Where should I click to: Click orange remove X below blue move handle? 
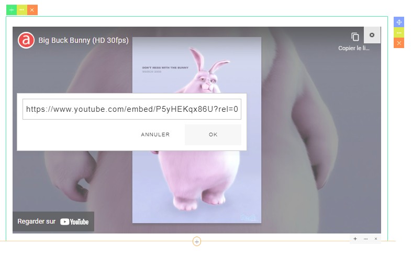pyautogui.click(x=399, y=43)
